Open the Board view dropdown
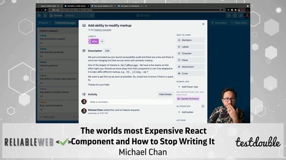 point(45,23)
